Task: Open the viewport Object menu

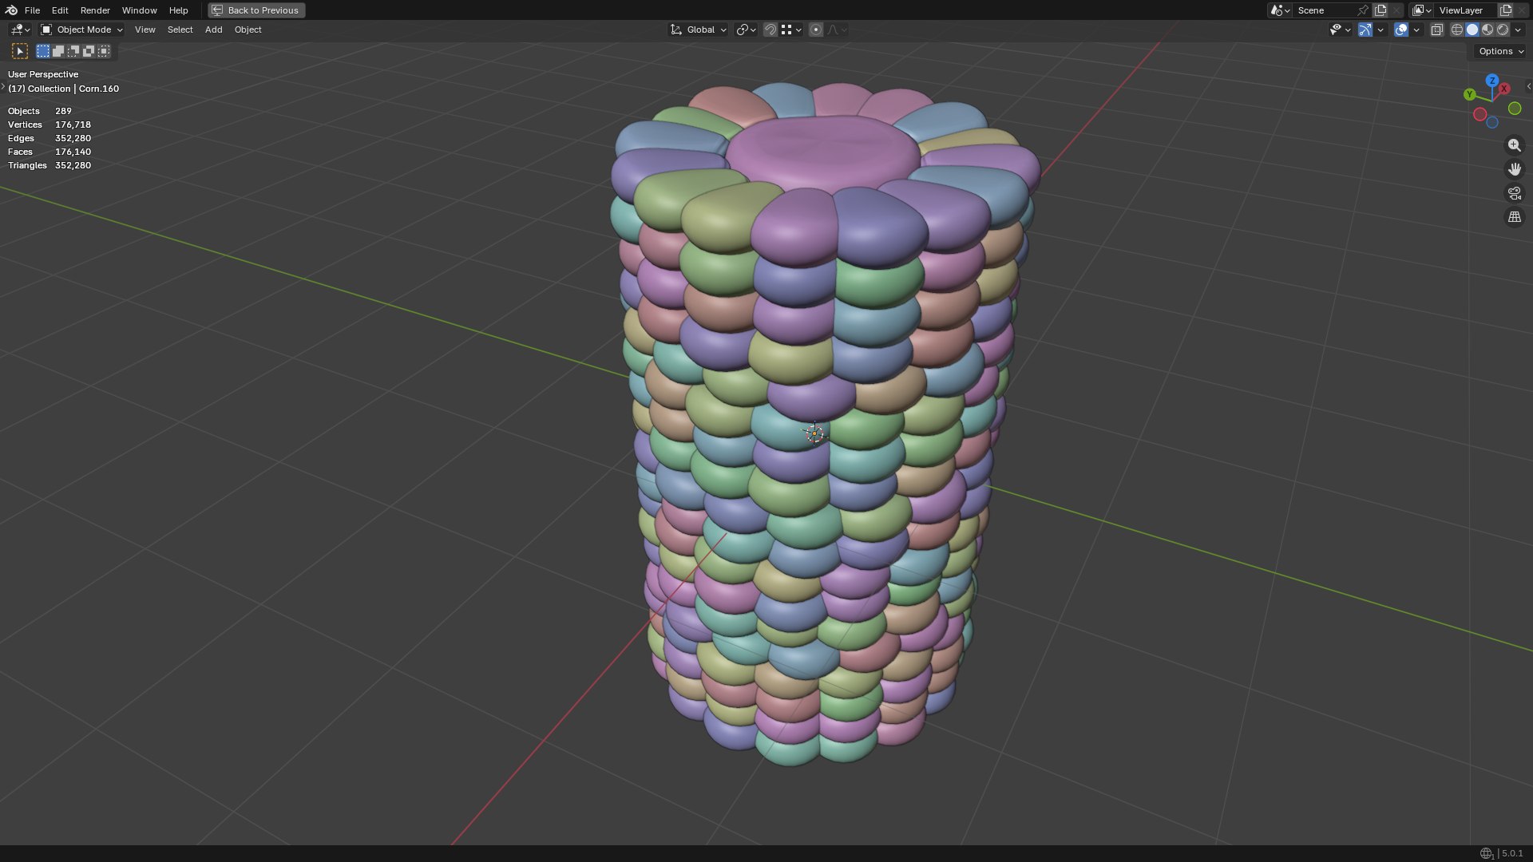Action: coord(248,30)
